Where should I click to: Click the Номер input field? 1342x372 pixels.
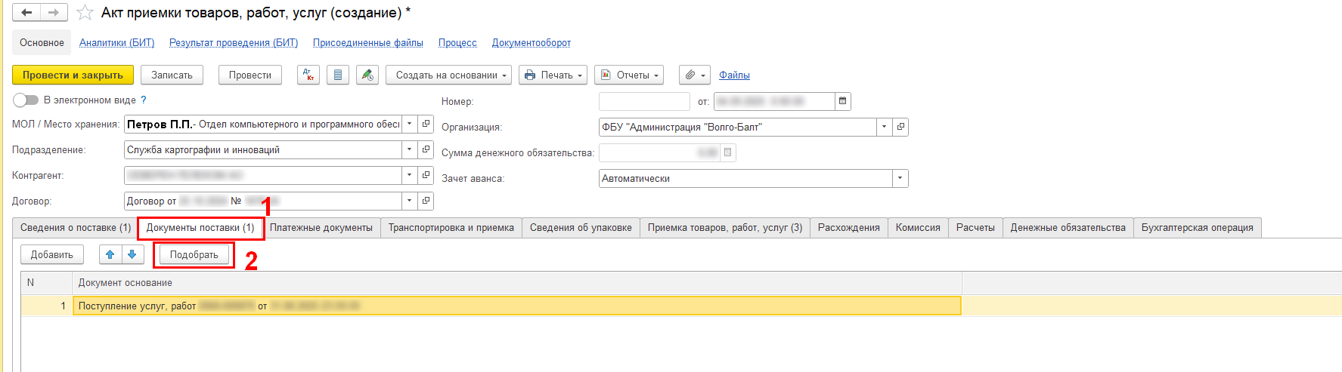(x=643, y=101)
